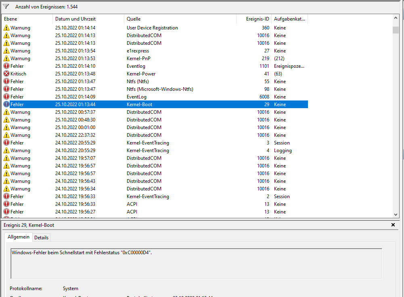
Task: Click the date 25.10.2022 01:13:48
Action: pos(75,74)
